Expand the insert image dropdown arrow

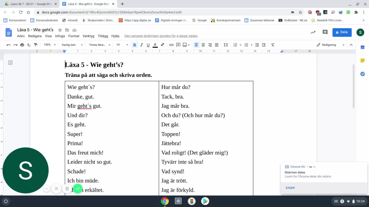[x=189, y=45]
